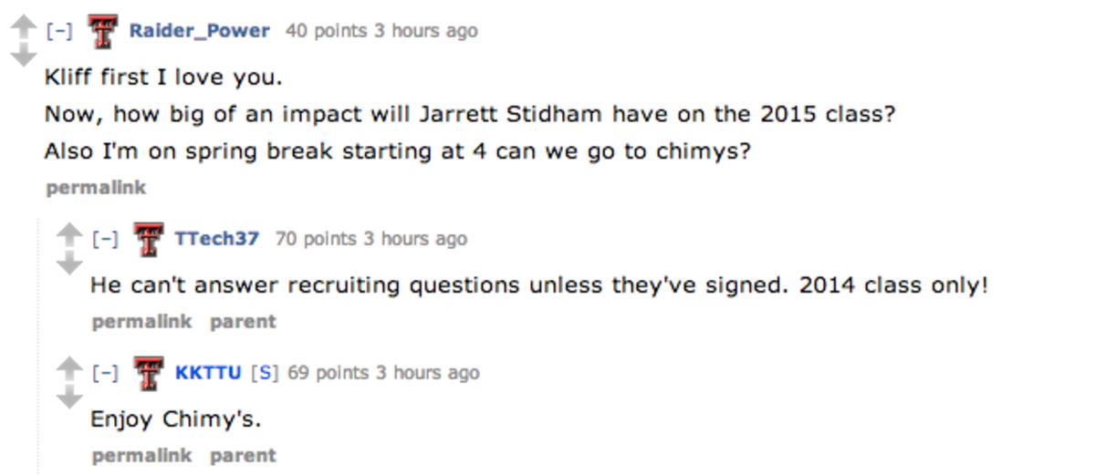Click TTech37's Texas Tech flair logo
1095x476 pixels.
(149, 240)
